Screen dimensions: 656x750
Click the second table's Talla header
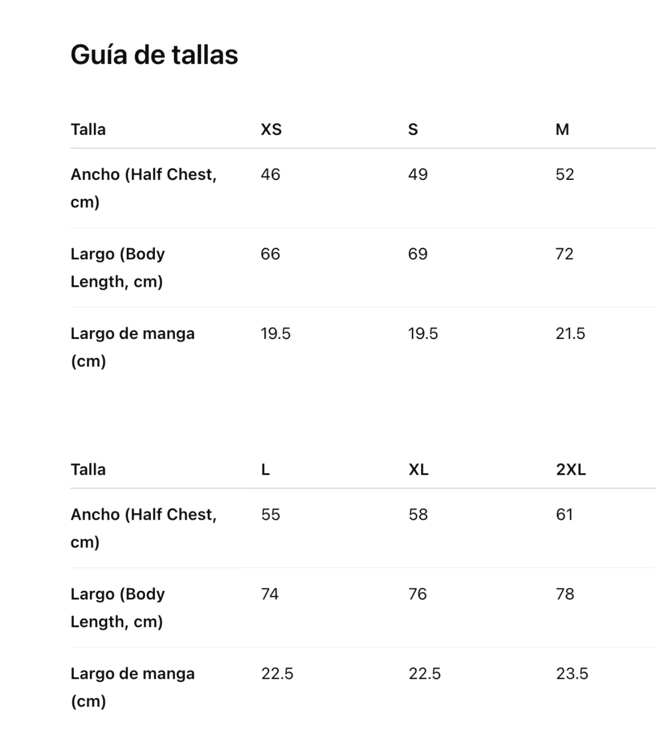(88, 470)
